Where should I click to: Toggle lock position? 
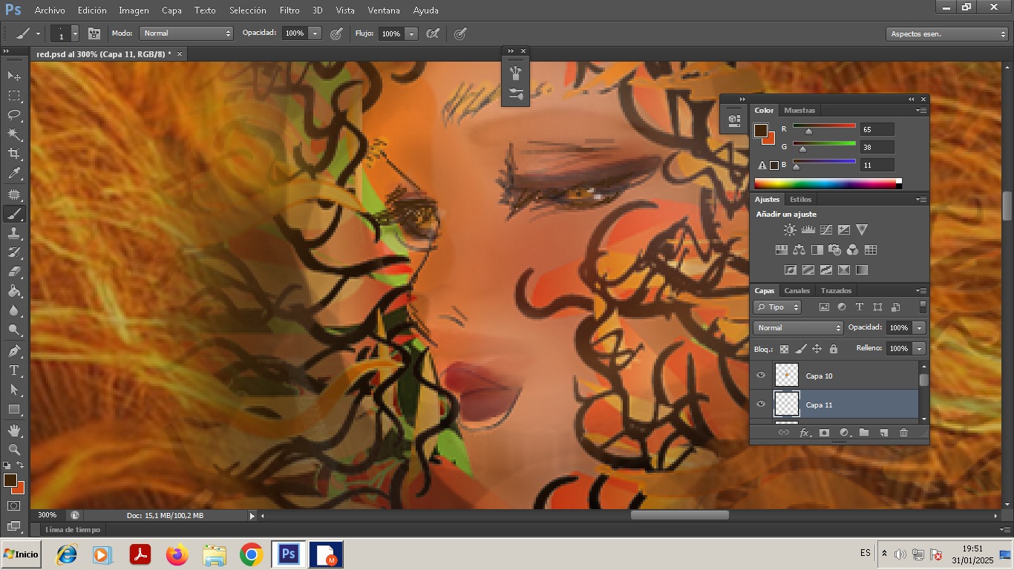(x=817, y=349)
